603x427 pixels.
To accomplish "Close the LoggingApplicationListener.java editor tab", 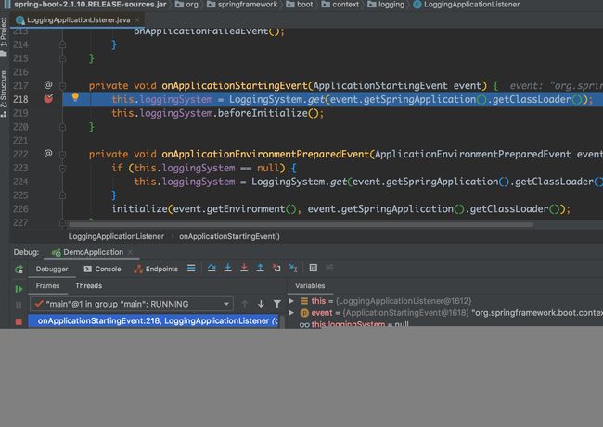I will coord(137,19).
